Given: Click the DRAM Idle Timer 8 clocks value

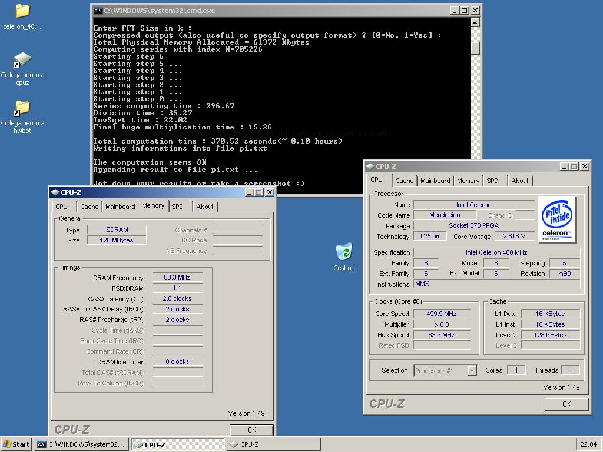Looking at the screenshot, I should point(177,362).
